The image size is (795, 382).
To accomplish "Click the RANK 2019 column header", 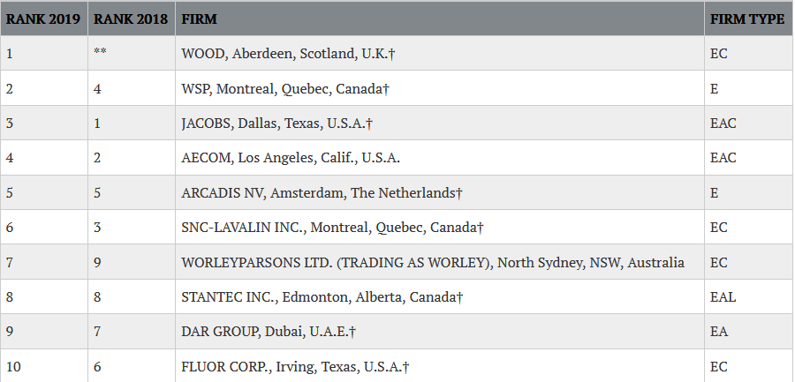I will (43, 19).
